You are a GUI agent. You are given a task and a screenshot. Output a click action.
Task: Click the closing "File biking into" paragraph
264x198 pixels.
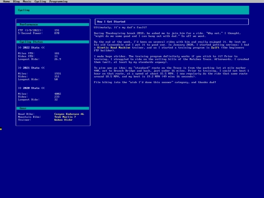[155, 82]
